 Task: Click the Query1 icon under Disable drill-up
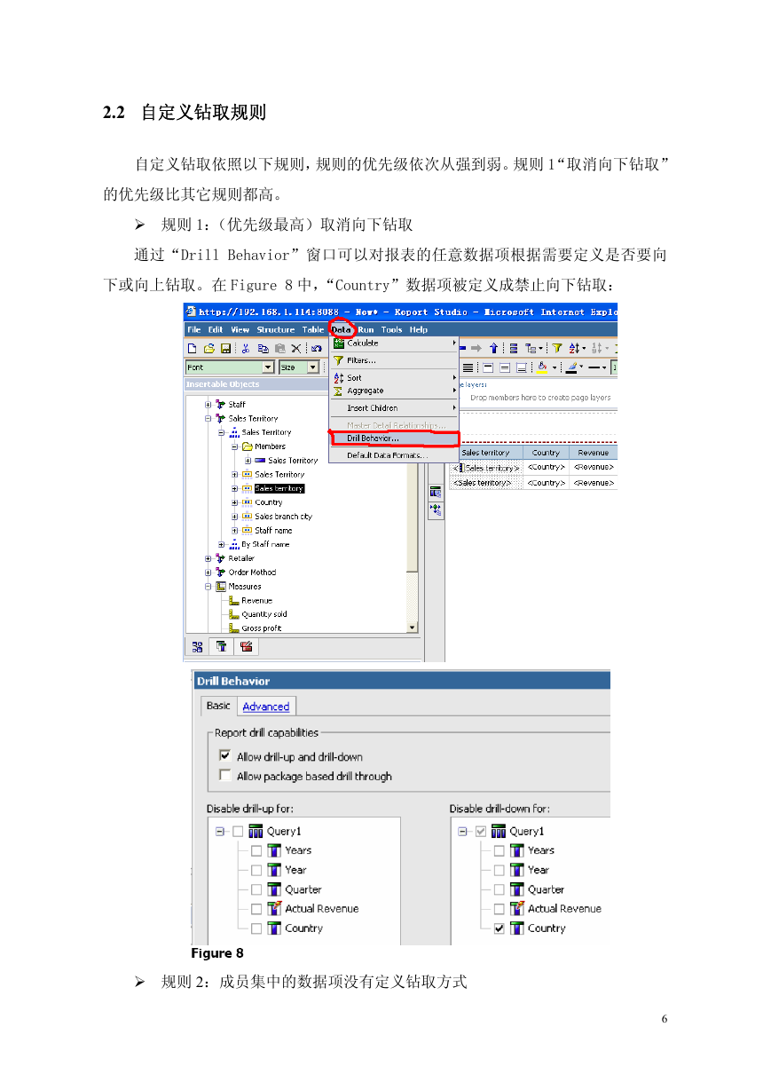(256, 832)
